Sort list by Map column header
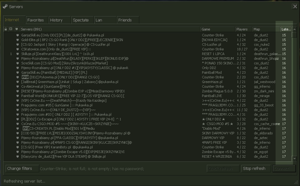 pyautogui.click(x=266, y=29)
